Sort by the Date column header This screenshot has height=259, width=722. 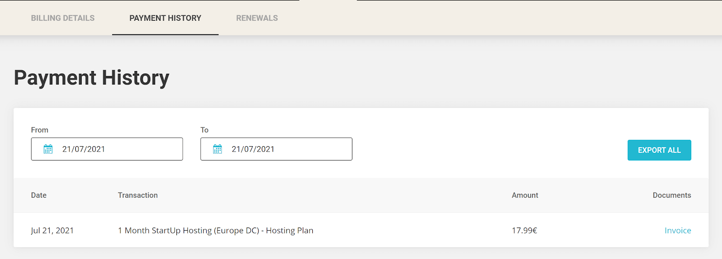[39, 195]
